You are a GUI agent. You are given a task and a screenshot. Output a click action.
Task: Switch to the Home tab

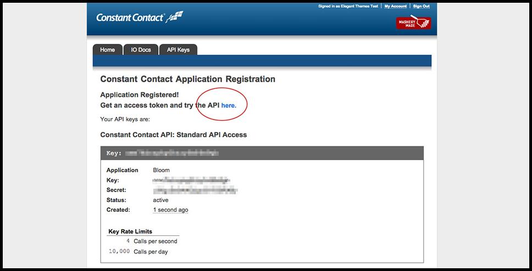(107, 49)
